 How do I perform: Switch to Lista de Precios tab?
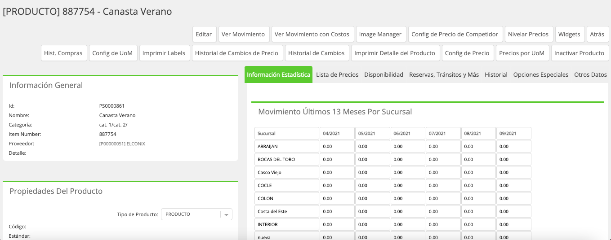pyautogui.click(x=337, y=74)
